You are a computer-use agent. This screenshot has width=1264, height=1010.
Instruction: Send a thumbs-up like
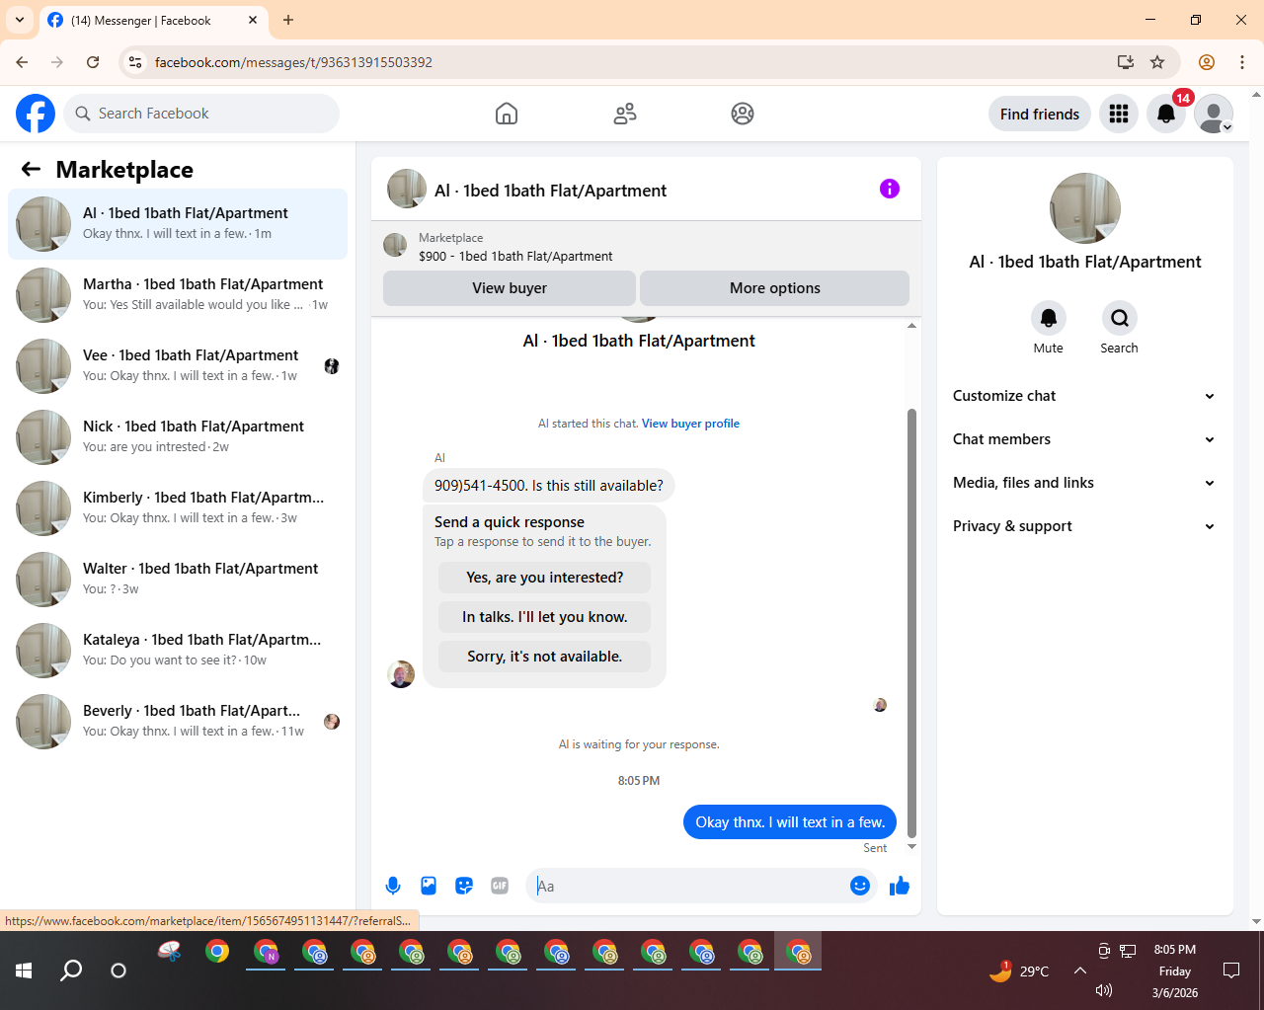[x=900, y=886]
